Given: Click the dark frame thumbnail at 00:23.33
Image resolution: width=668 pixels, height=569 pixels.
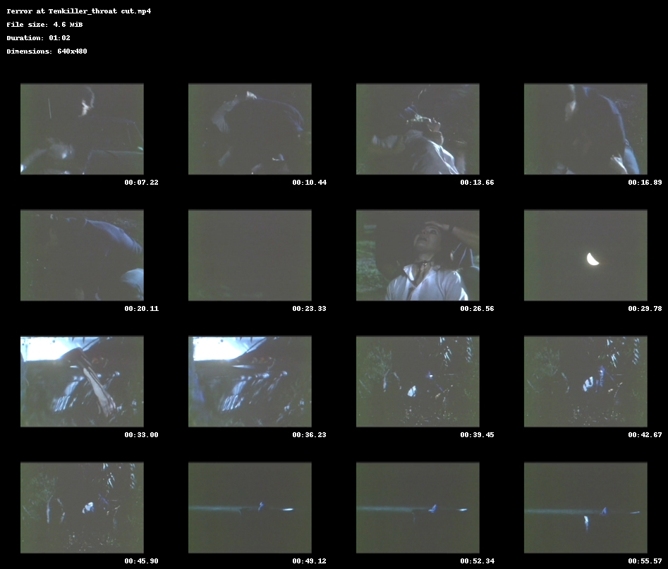Looking at the screenshot, I should pyautogui.click(x=250, y=255).
